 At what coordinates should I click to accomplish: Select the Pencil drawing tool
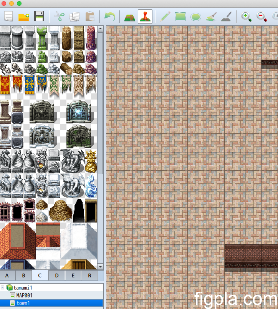tap(165, 17)
